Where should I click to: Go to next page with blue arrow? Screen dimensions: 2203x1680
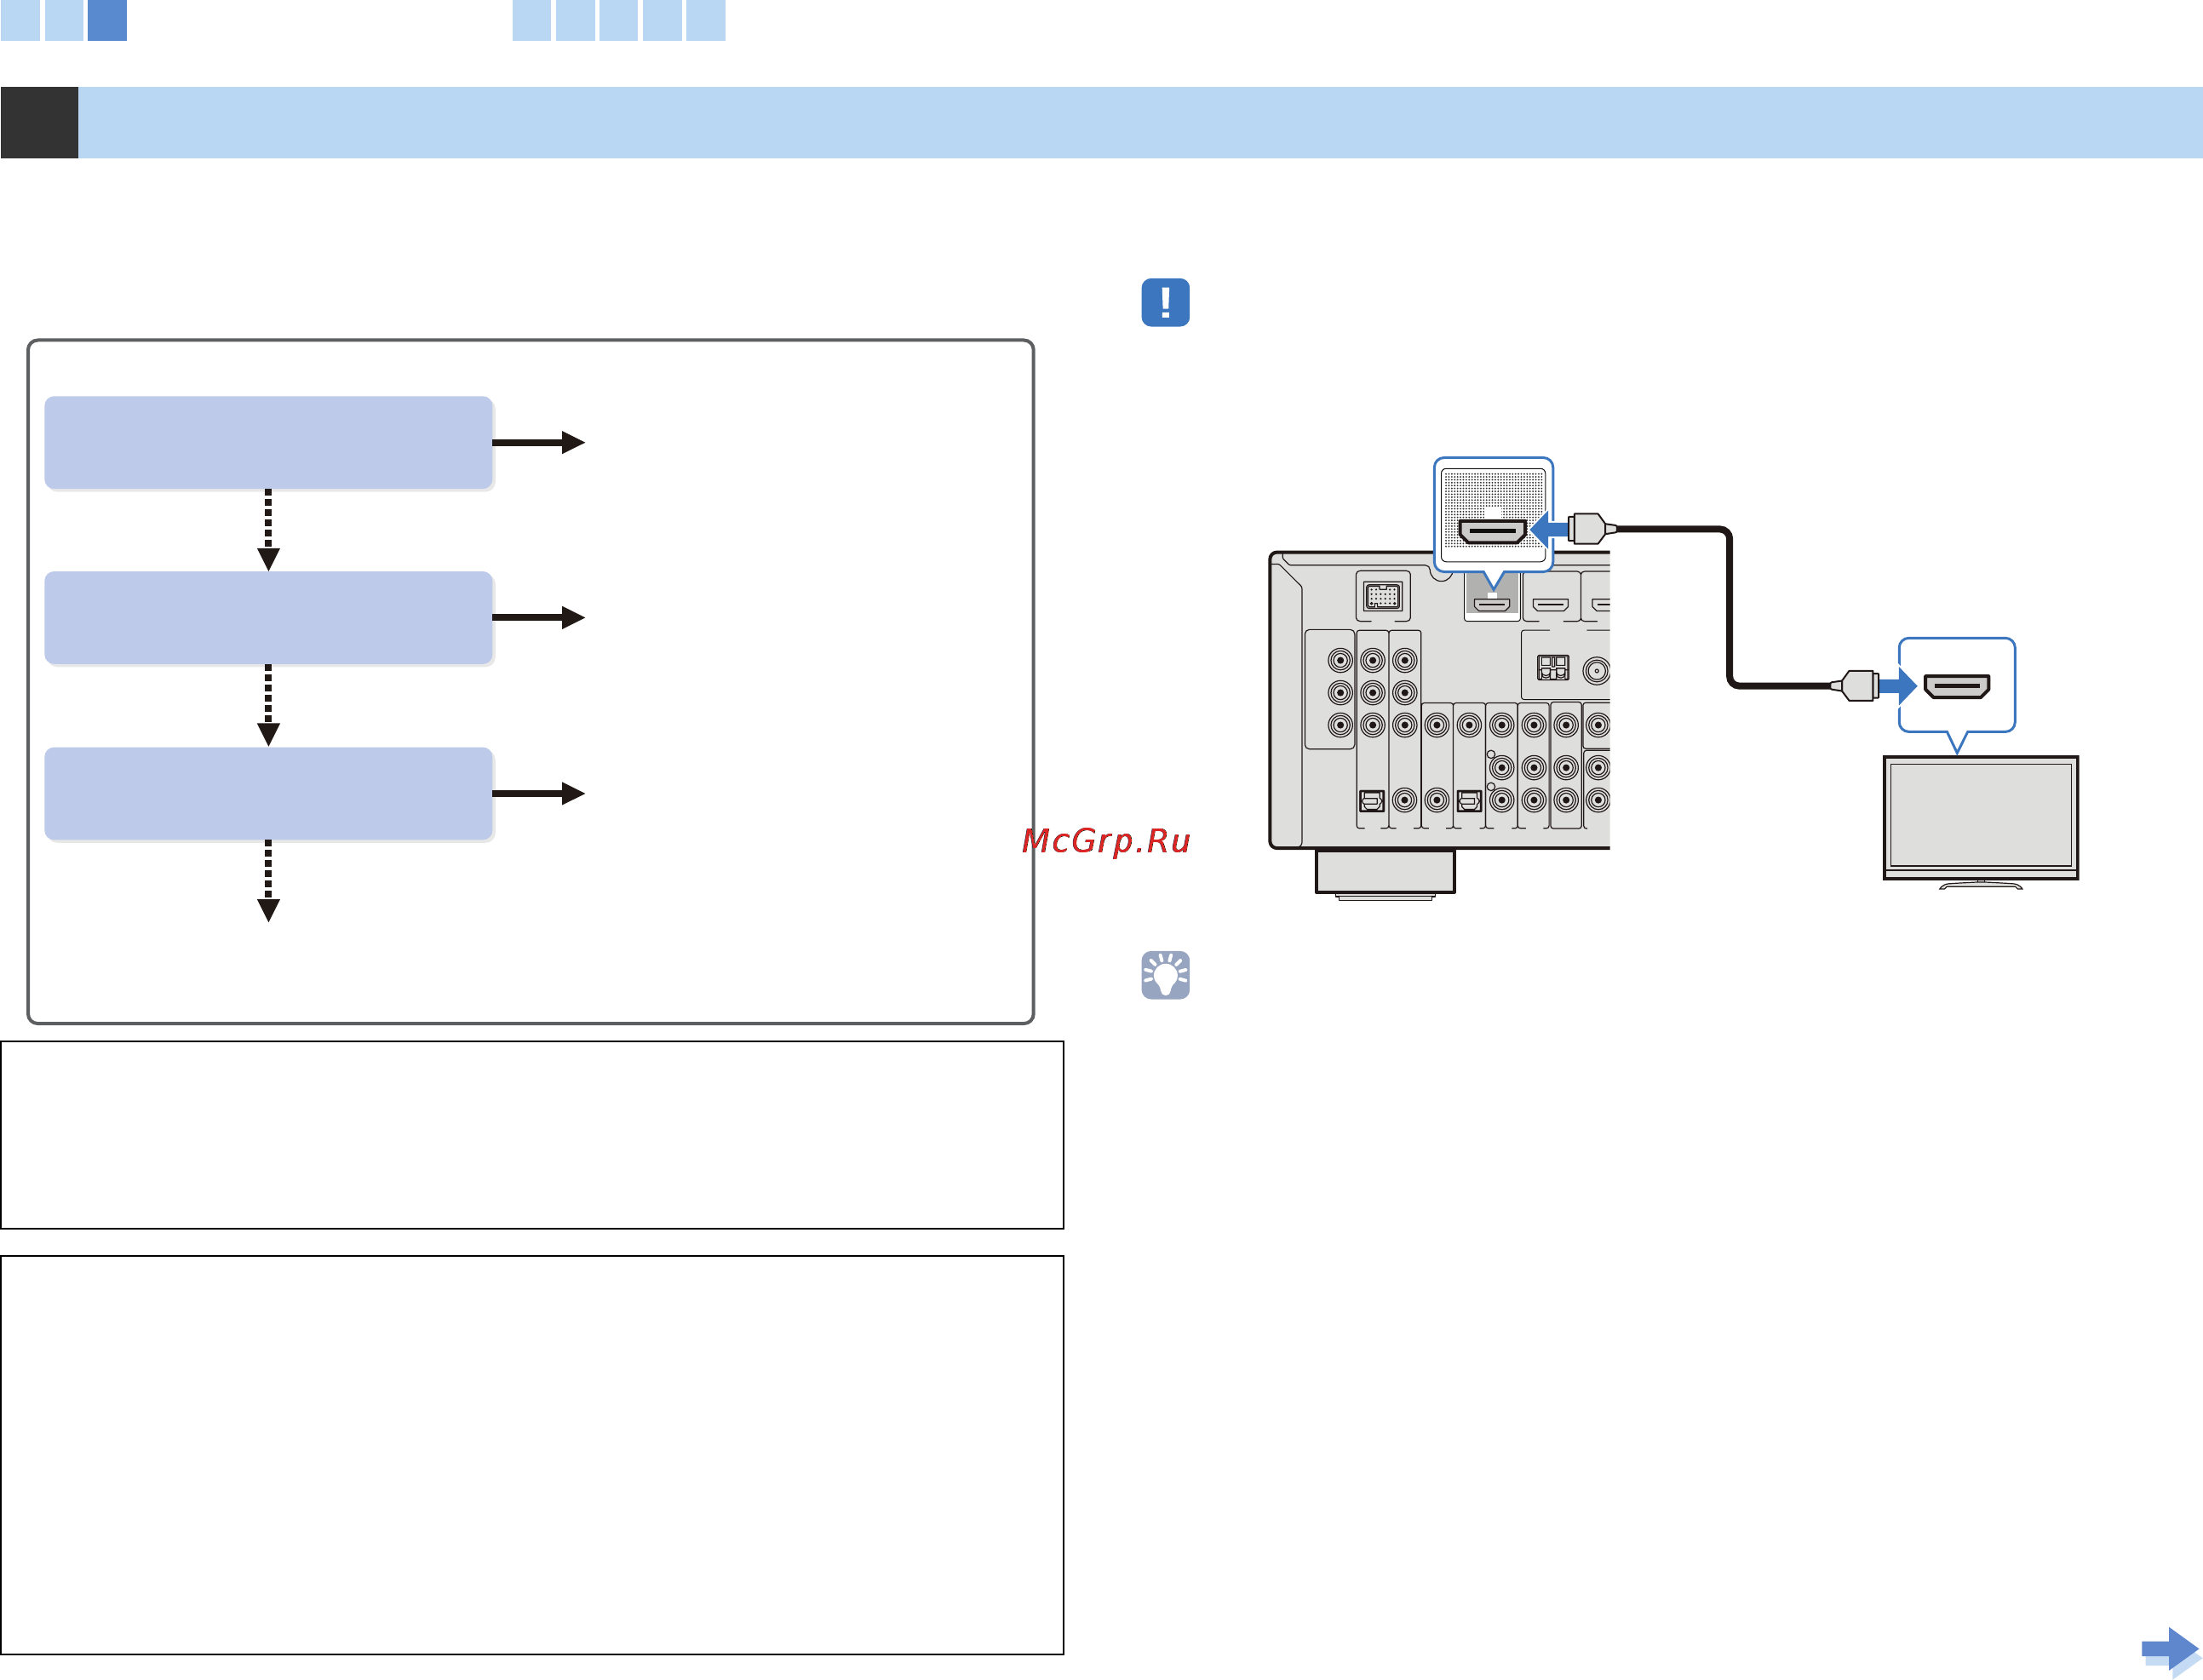click(2170, 1650)
